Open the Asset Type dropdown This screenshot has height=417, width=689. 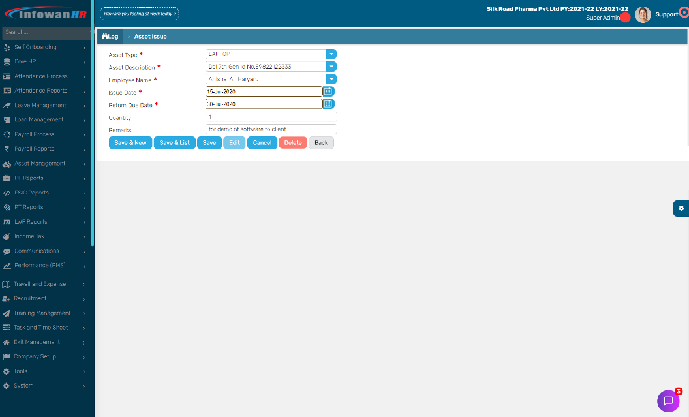click(x=331, y=54)
